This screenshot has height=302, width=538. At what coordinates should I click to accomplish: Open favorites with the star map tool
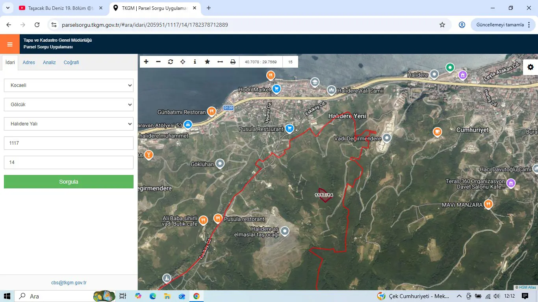coord(207,62)
